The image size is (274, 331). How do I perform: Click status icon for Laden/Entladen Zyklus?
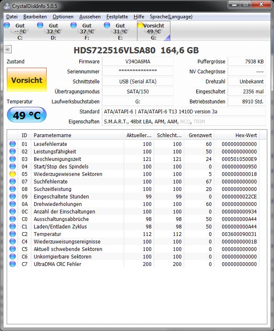[x=13, y=226]
